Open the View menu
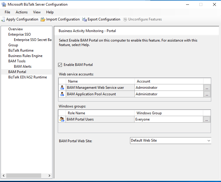This screenshot has height=182, width=221. point(37,12)
